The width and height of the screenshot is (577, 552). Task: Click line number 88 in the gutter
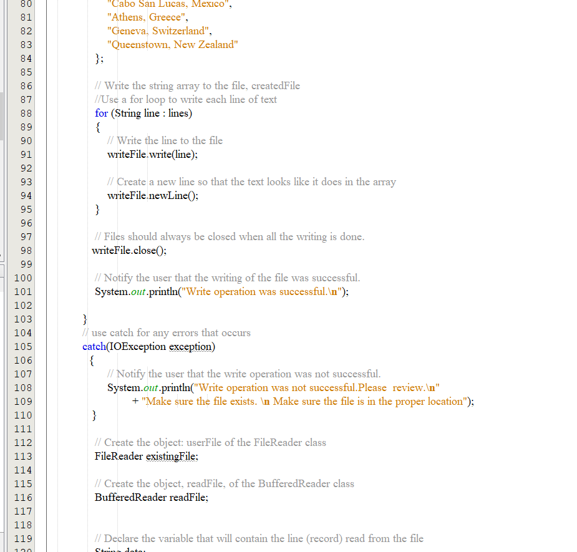pyautogui.click(x=26, y=114)
